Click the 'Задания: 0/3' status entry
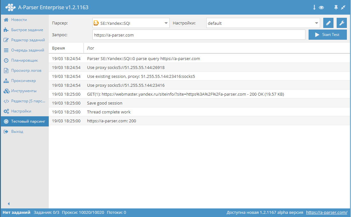Viewport: 351px width, 217px height. point(47,213)
